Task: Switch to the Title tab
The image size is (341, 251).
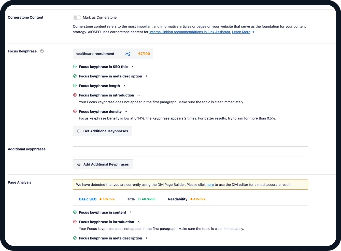Action: (x=131, y=199)
